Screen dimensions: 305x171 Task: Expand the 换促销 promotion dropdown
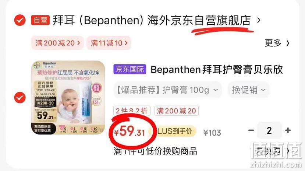point(248,90)
